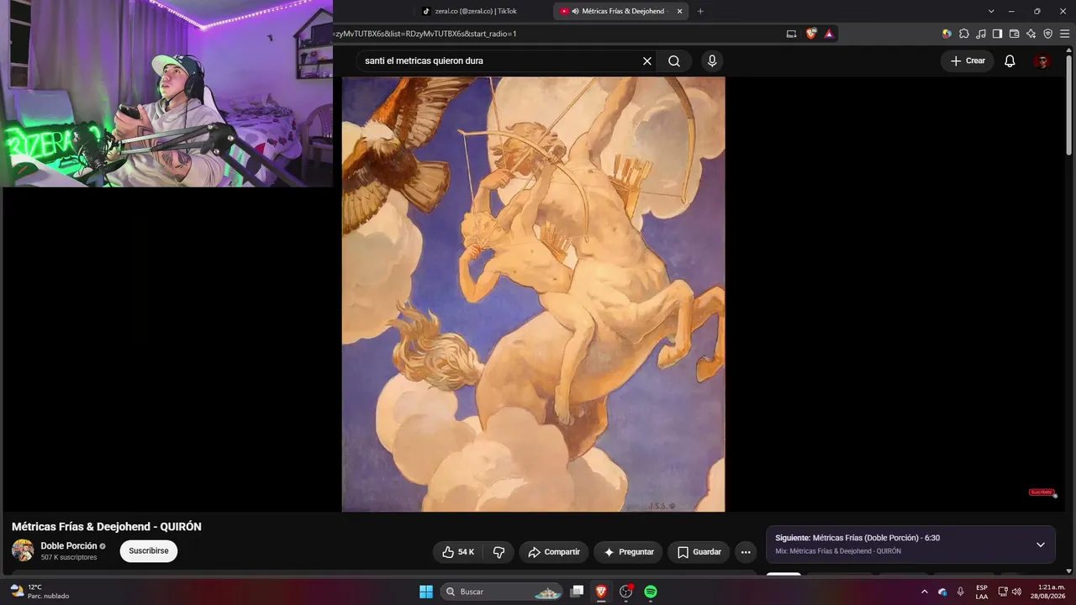
Task: Click the taskbar Buscar search box
Action: (503, 592)
